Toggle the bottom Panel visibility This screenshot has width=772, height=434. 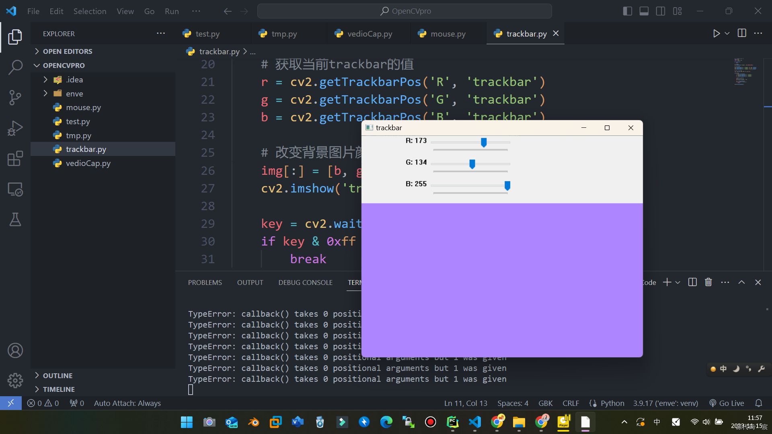pyautogui.click(x=644, y=11)
